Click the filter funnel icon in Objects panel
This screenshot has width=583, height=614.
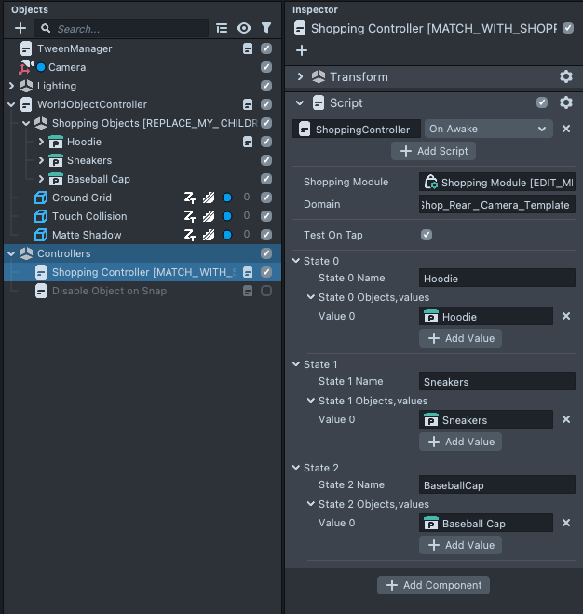coord(266,29)
